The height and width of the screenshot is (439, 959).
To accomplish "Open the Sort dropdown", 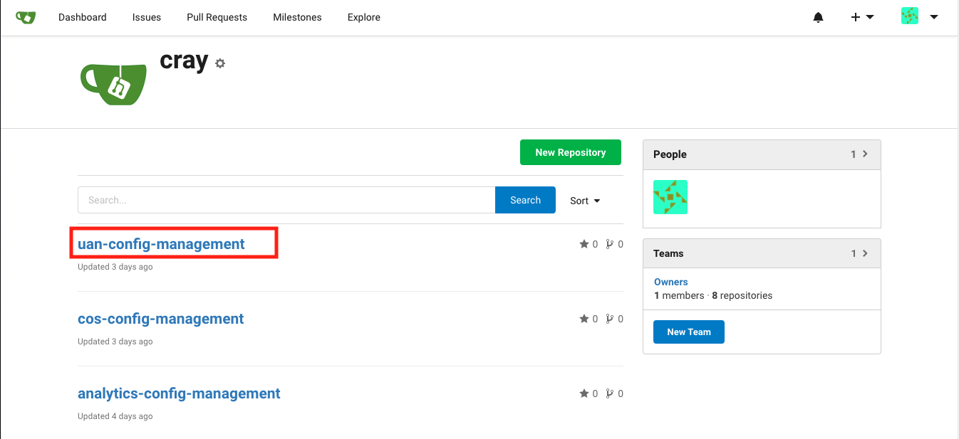I will pyautogui.click(x=584, y=200).
